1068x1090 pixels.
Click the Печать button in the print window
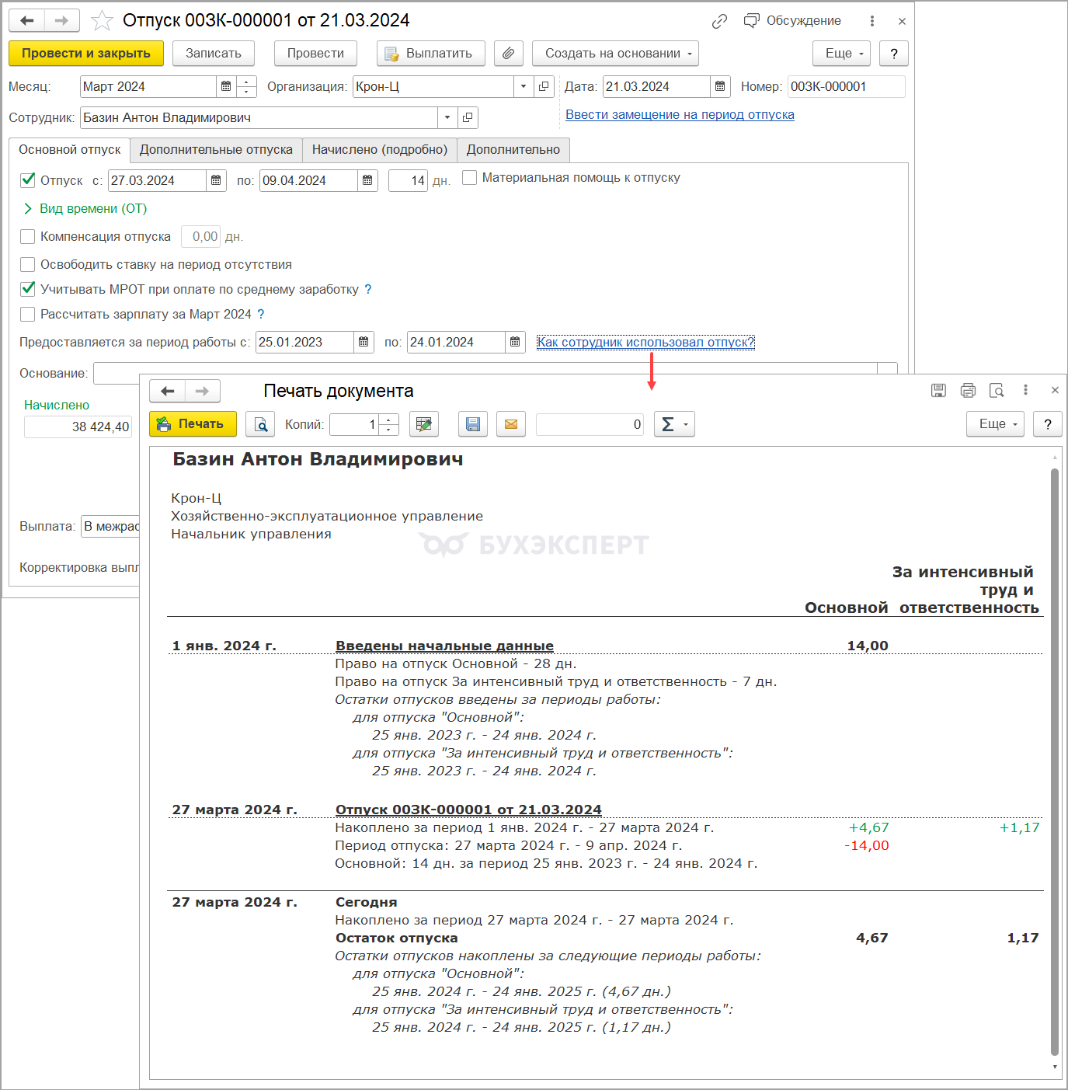point(192,424)
